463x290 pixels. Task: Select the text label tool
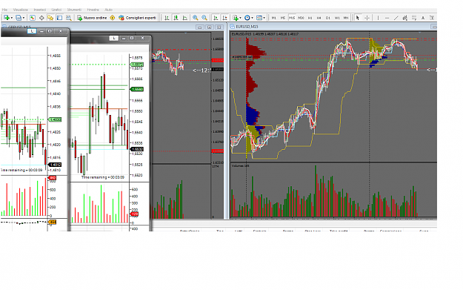[432, 18]
